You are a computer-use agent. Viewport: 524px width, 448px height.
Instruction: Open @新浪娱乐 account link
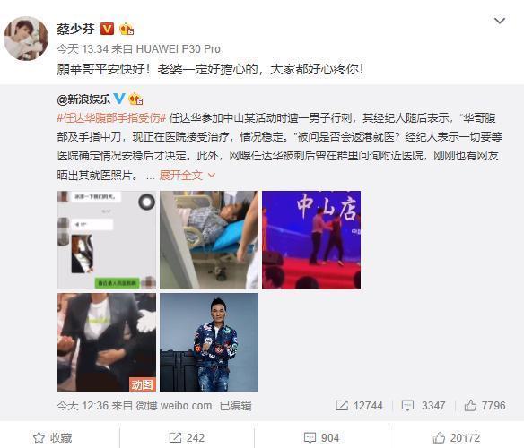tap(83, 99)
